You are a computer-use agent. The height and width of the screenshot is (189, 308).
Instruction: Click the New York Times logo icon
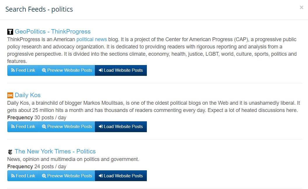pyautogui.click(x=10, y=152)
